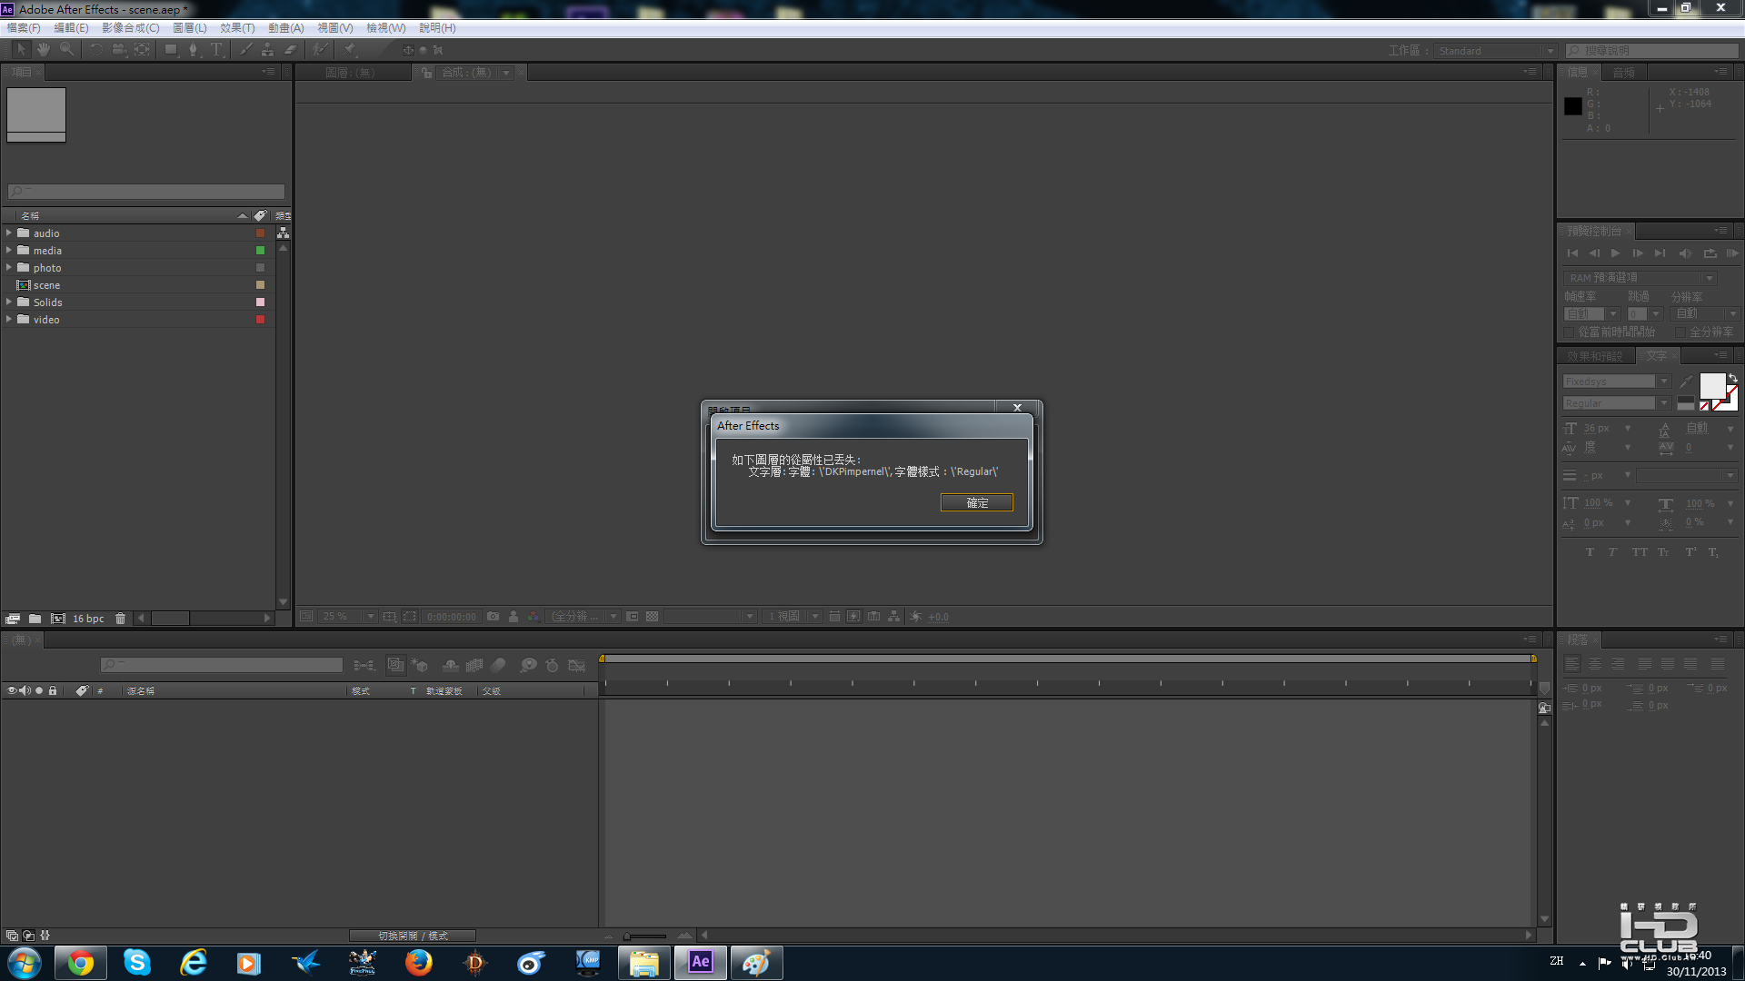
Task: Expand the audio folder
Action: coord(9,233)
